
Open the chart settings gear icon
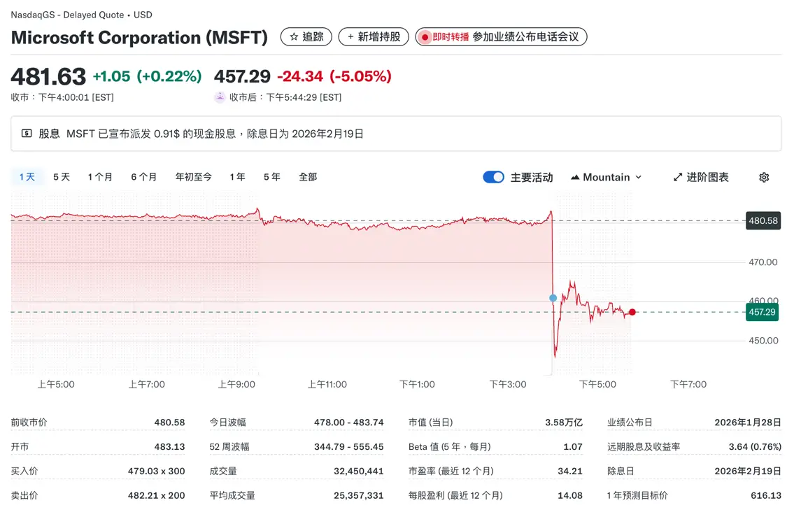coord(763,177)
